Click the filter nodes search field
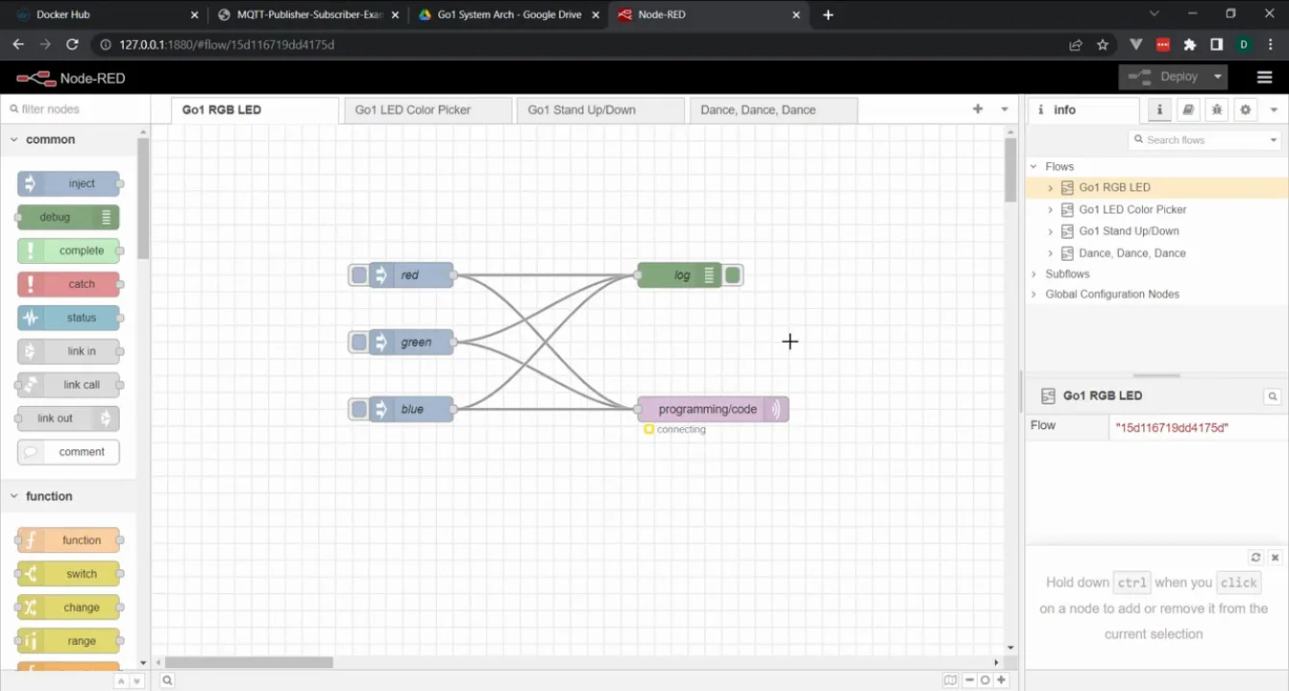 77,109
